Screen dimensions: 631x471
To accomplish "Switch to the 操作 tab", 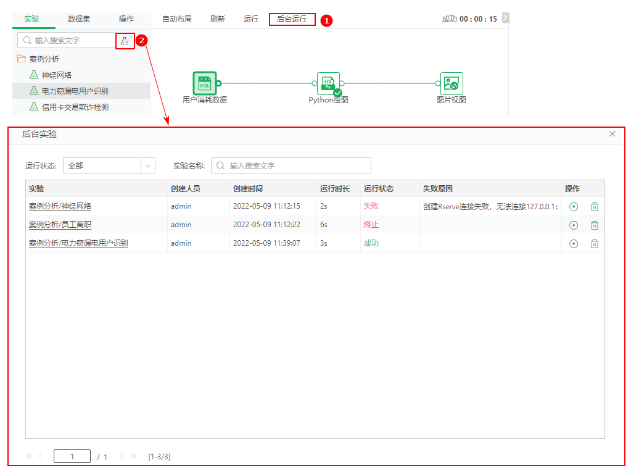I will 126,19.
